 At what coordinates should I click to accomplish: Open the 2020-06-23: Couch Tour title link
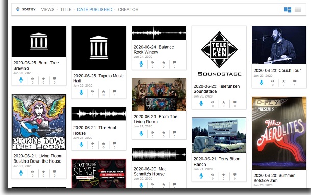click(x=277, y=71)
